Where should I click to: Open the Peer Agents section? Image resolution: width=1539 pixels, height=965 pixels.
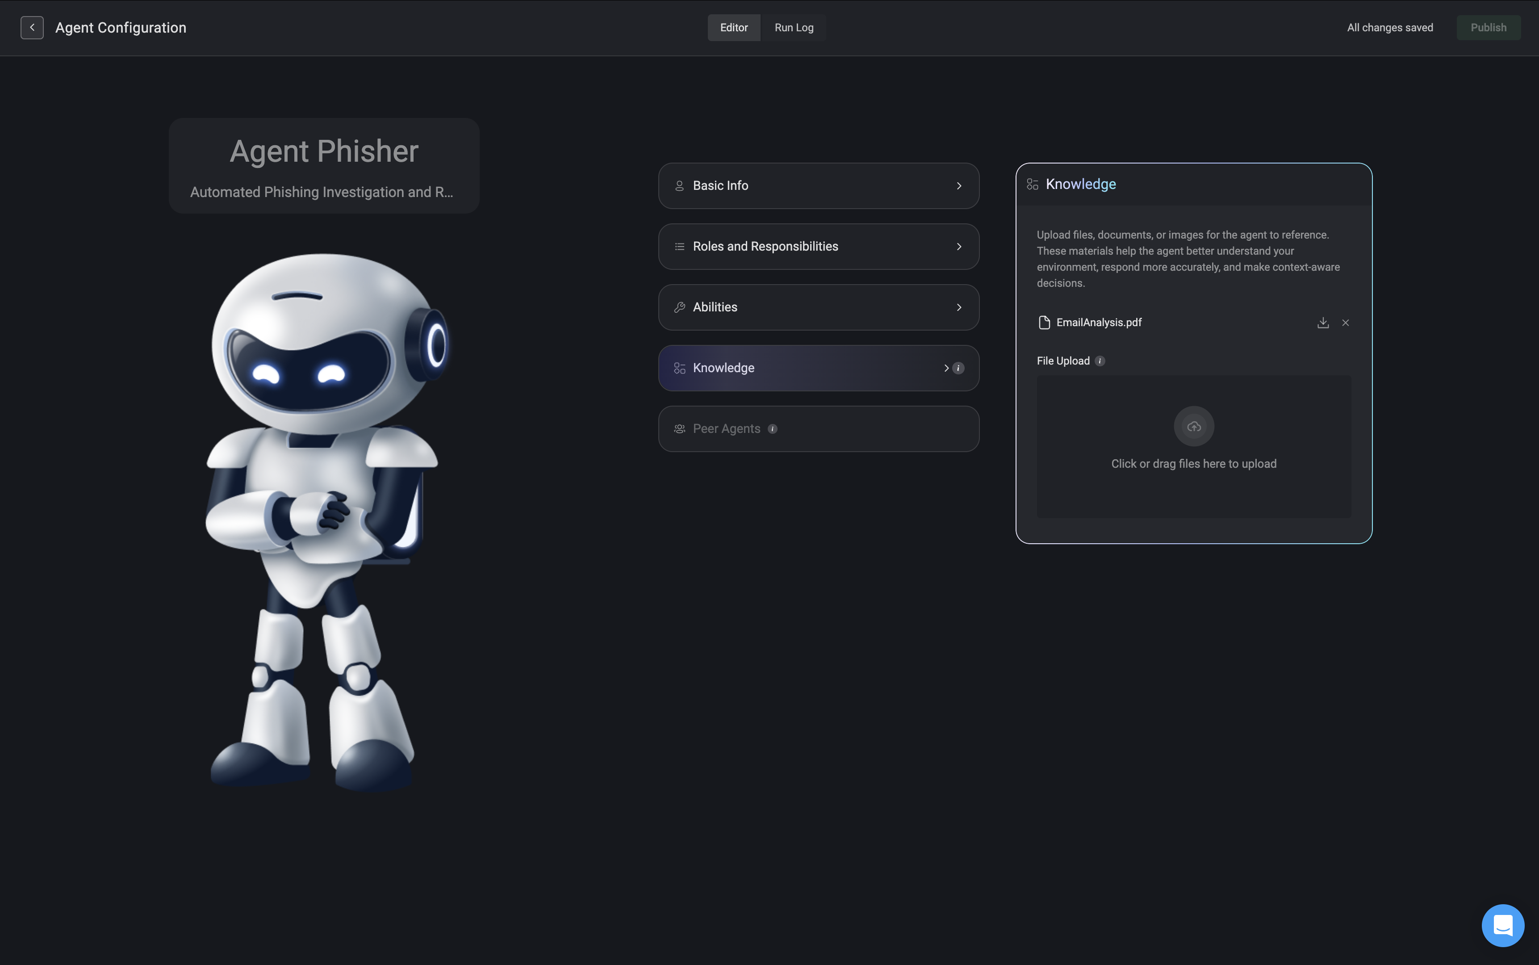click(x=819, y=429)
